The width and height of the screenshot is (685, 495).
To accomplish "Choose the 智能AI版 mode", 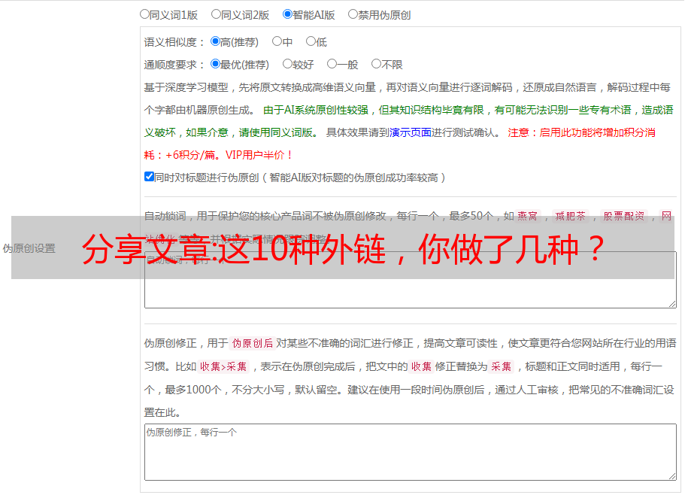I will point(287,14).
